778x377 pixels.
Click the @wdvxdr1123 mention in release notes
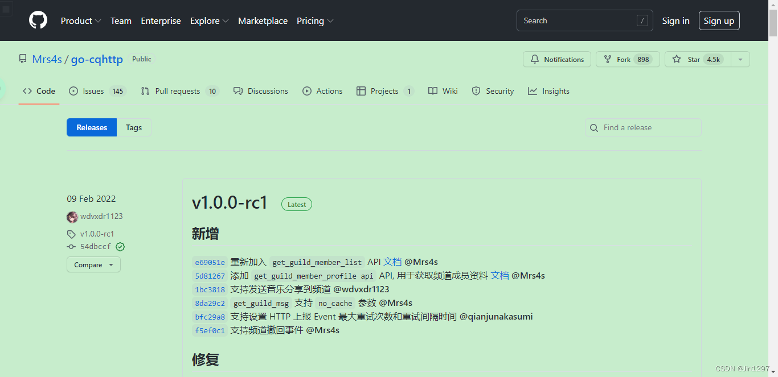coord(361,289)
